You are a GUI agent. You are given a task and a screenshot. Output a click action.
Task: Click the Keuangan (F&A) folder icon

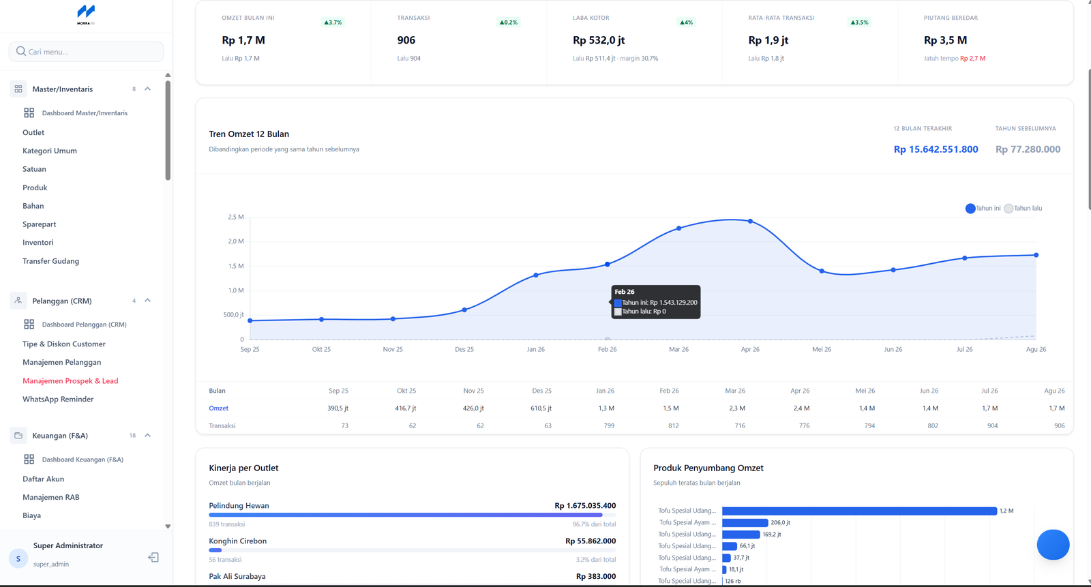(18, 435)
